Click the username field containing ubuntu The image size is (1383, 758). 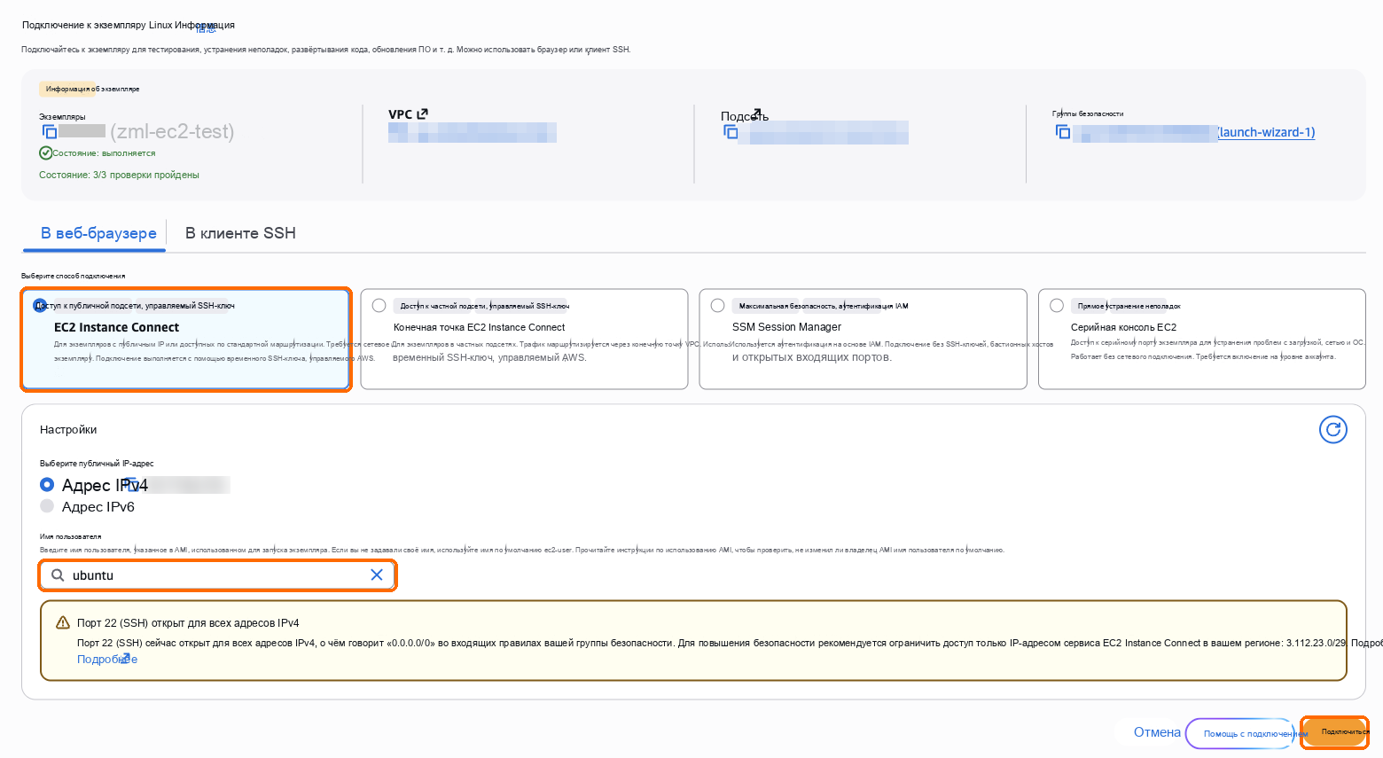(x=217, y=575)
